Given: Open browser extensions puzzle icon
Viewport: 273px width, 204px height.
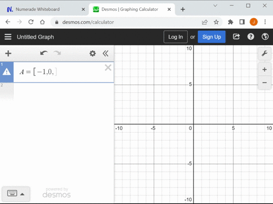Looking at the screenshot, I should click(230, 22).
